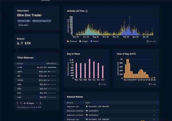Click the Thursday bar in Day of Week chart
This screenshot has height=121, width=172.
tap(89, 68)
